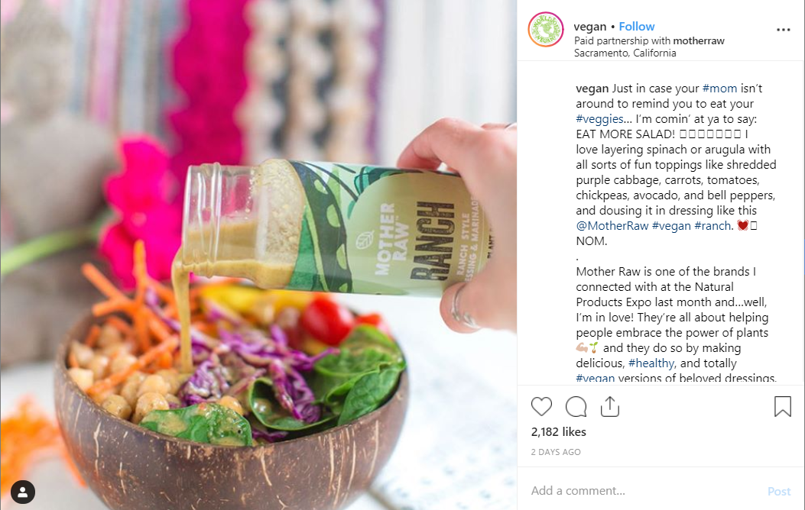Image resolution: width=805 pixels, height=510 pixels.
Task: Open comments via the speech bubble icon
Action: click(576, 406)
